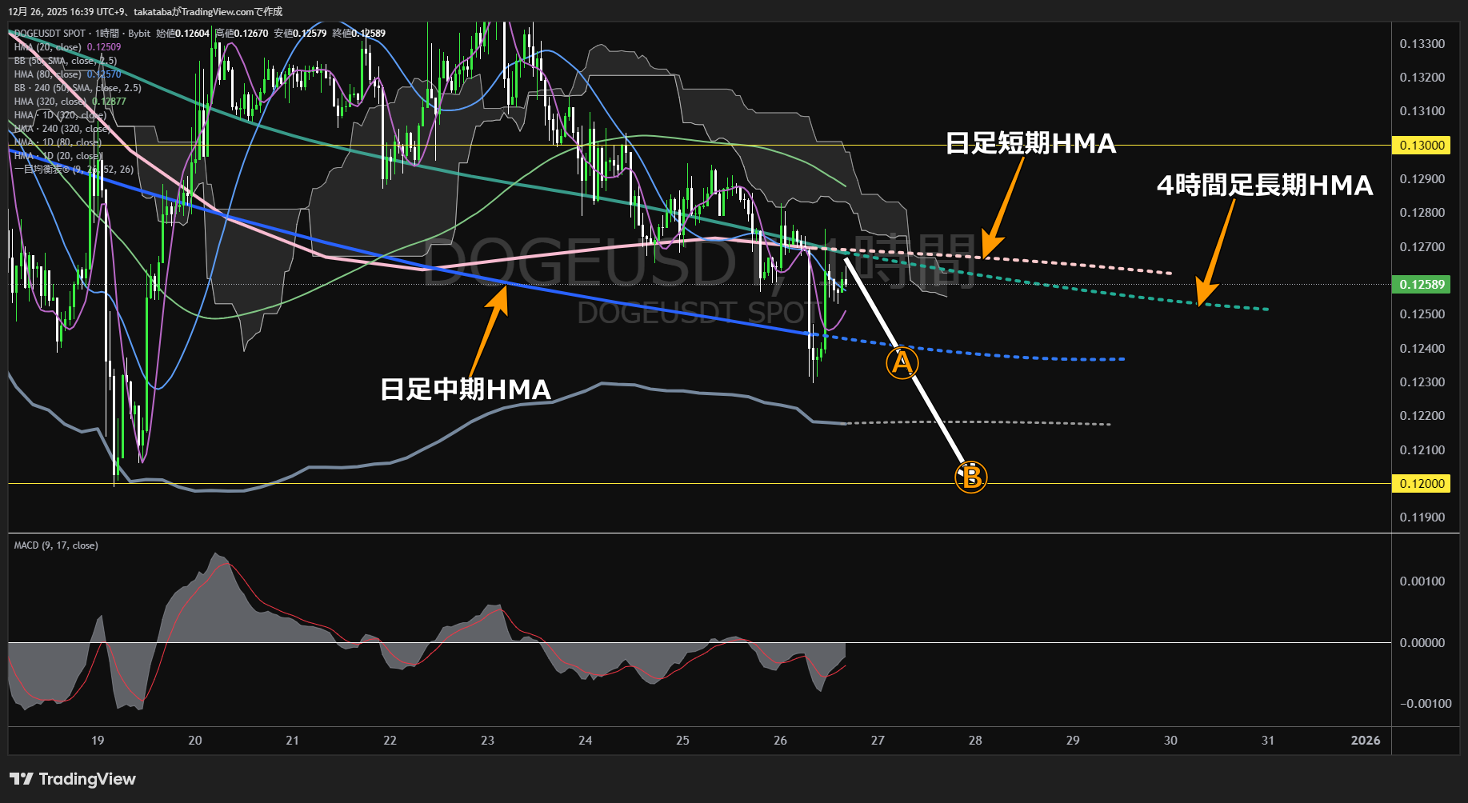Click the current price tag 0.12589 on the axis
Image resolution: width=1468 pixels, height=803 pixels.
click(1422, 285)
